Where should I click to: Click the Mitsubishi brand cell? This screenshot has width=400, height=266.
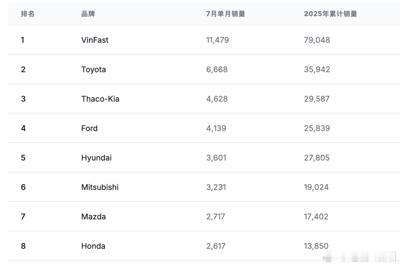coord(100,187)
